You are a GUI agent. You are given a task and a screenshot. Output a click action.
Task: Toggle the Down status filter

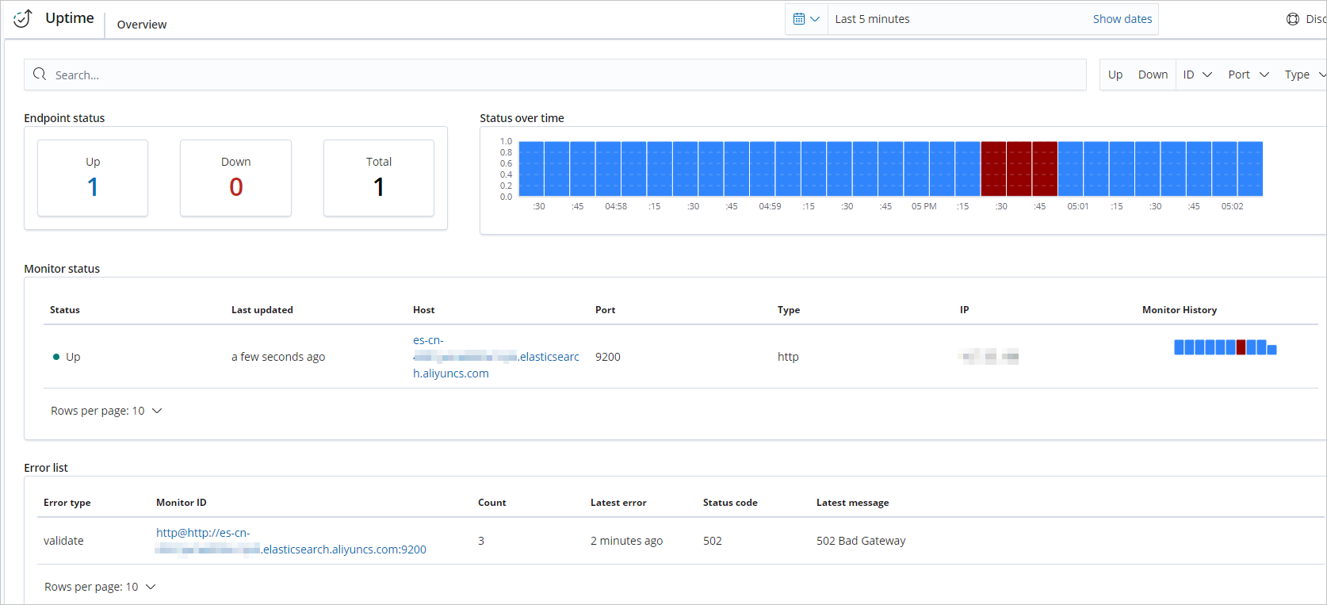point(1153,75)
